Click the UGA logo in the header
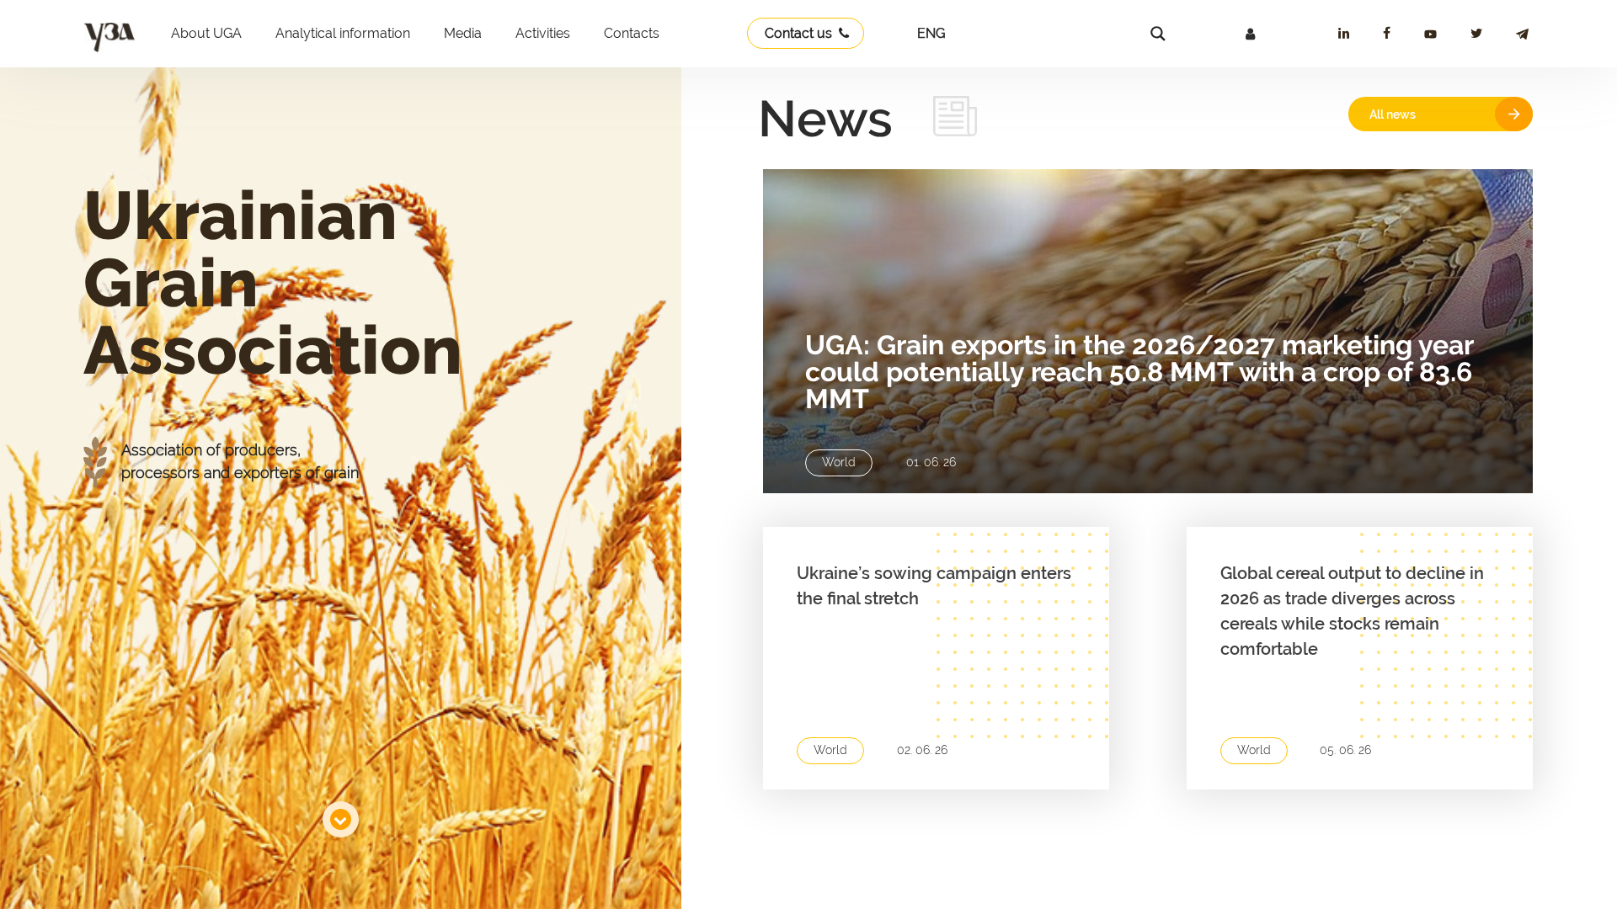Screen dimensions: 1617x909 coord(109,36)
